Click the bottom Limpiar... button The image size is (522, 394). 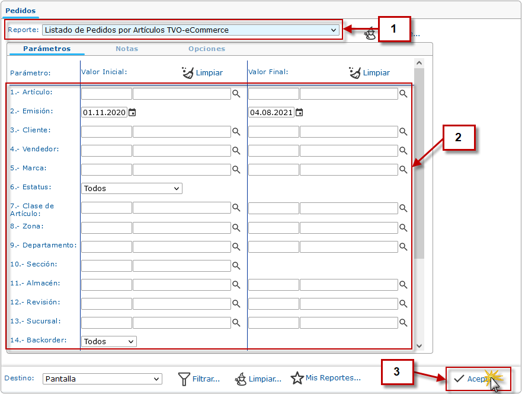tap(258, 379)
